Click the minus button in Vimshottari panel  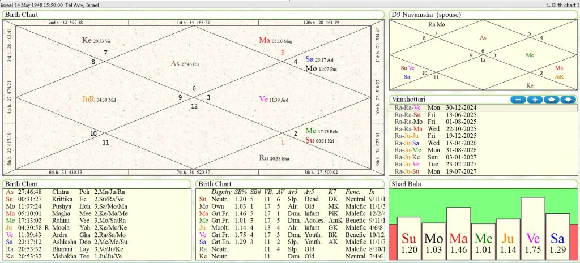(x=518, y=99)
